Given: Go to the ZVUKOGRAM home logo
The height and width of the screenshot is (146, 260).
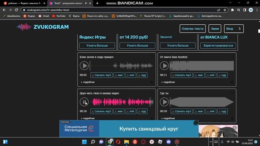Looking at the screenshot, I should coord(42,27).
